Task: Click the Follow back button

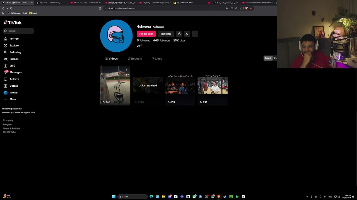Action: [146, 34]
